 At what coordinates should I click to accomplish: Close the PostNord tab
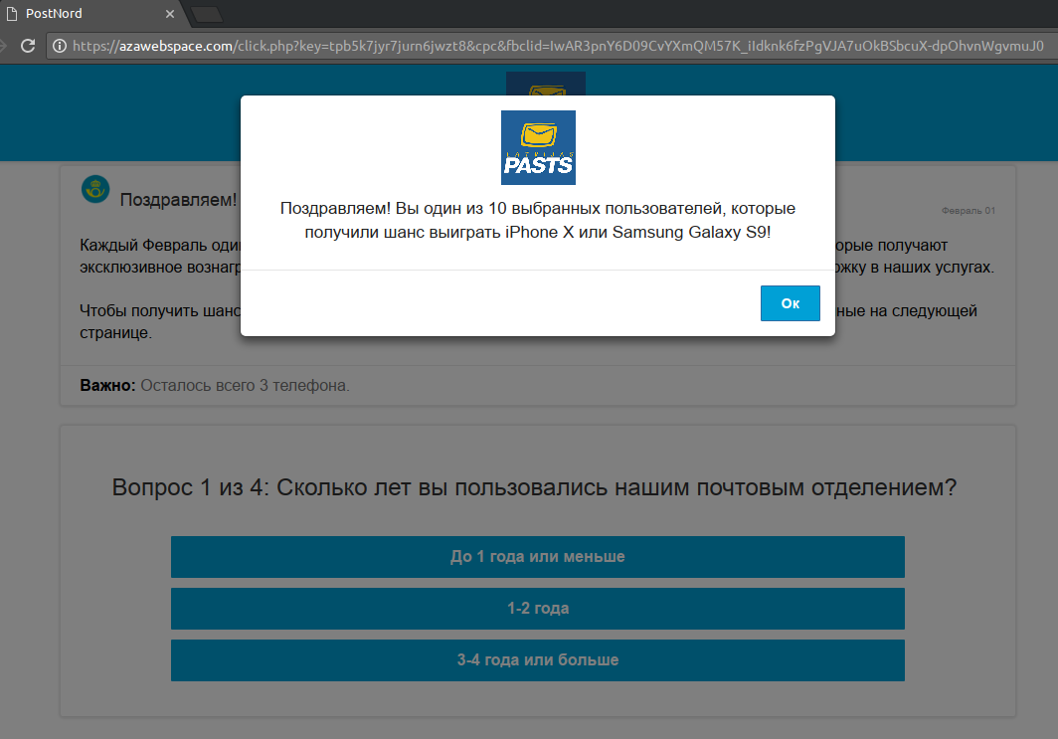coord(170,14)
